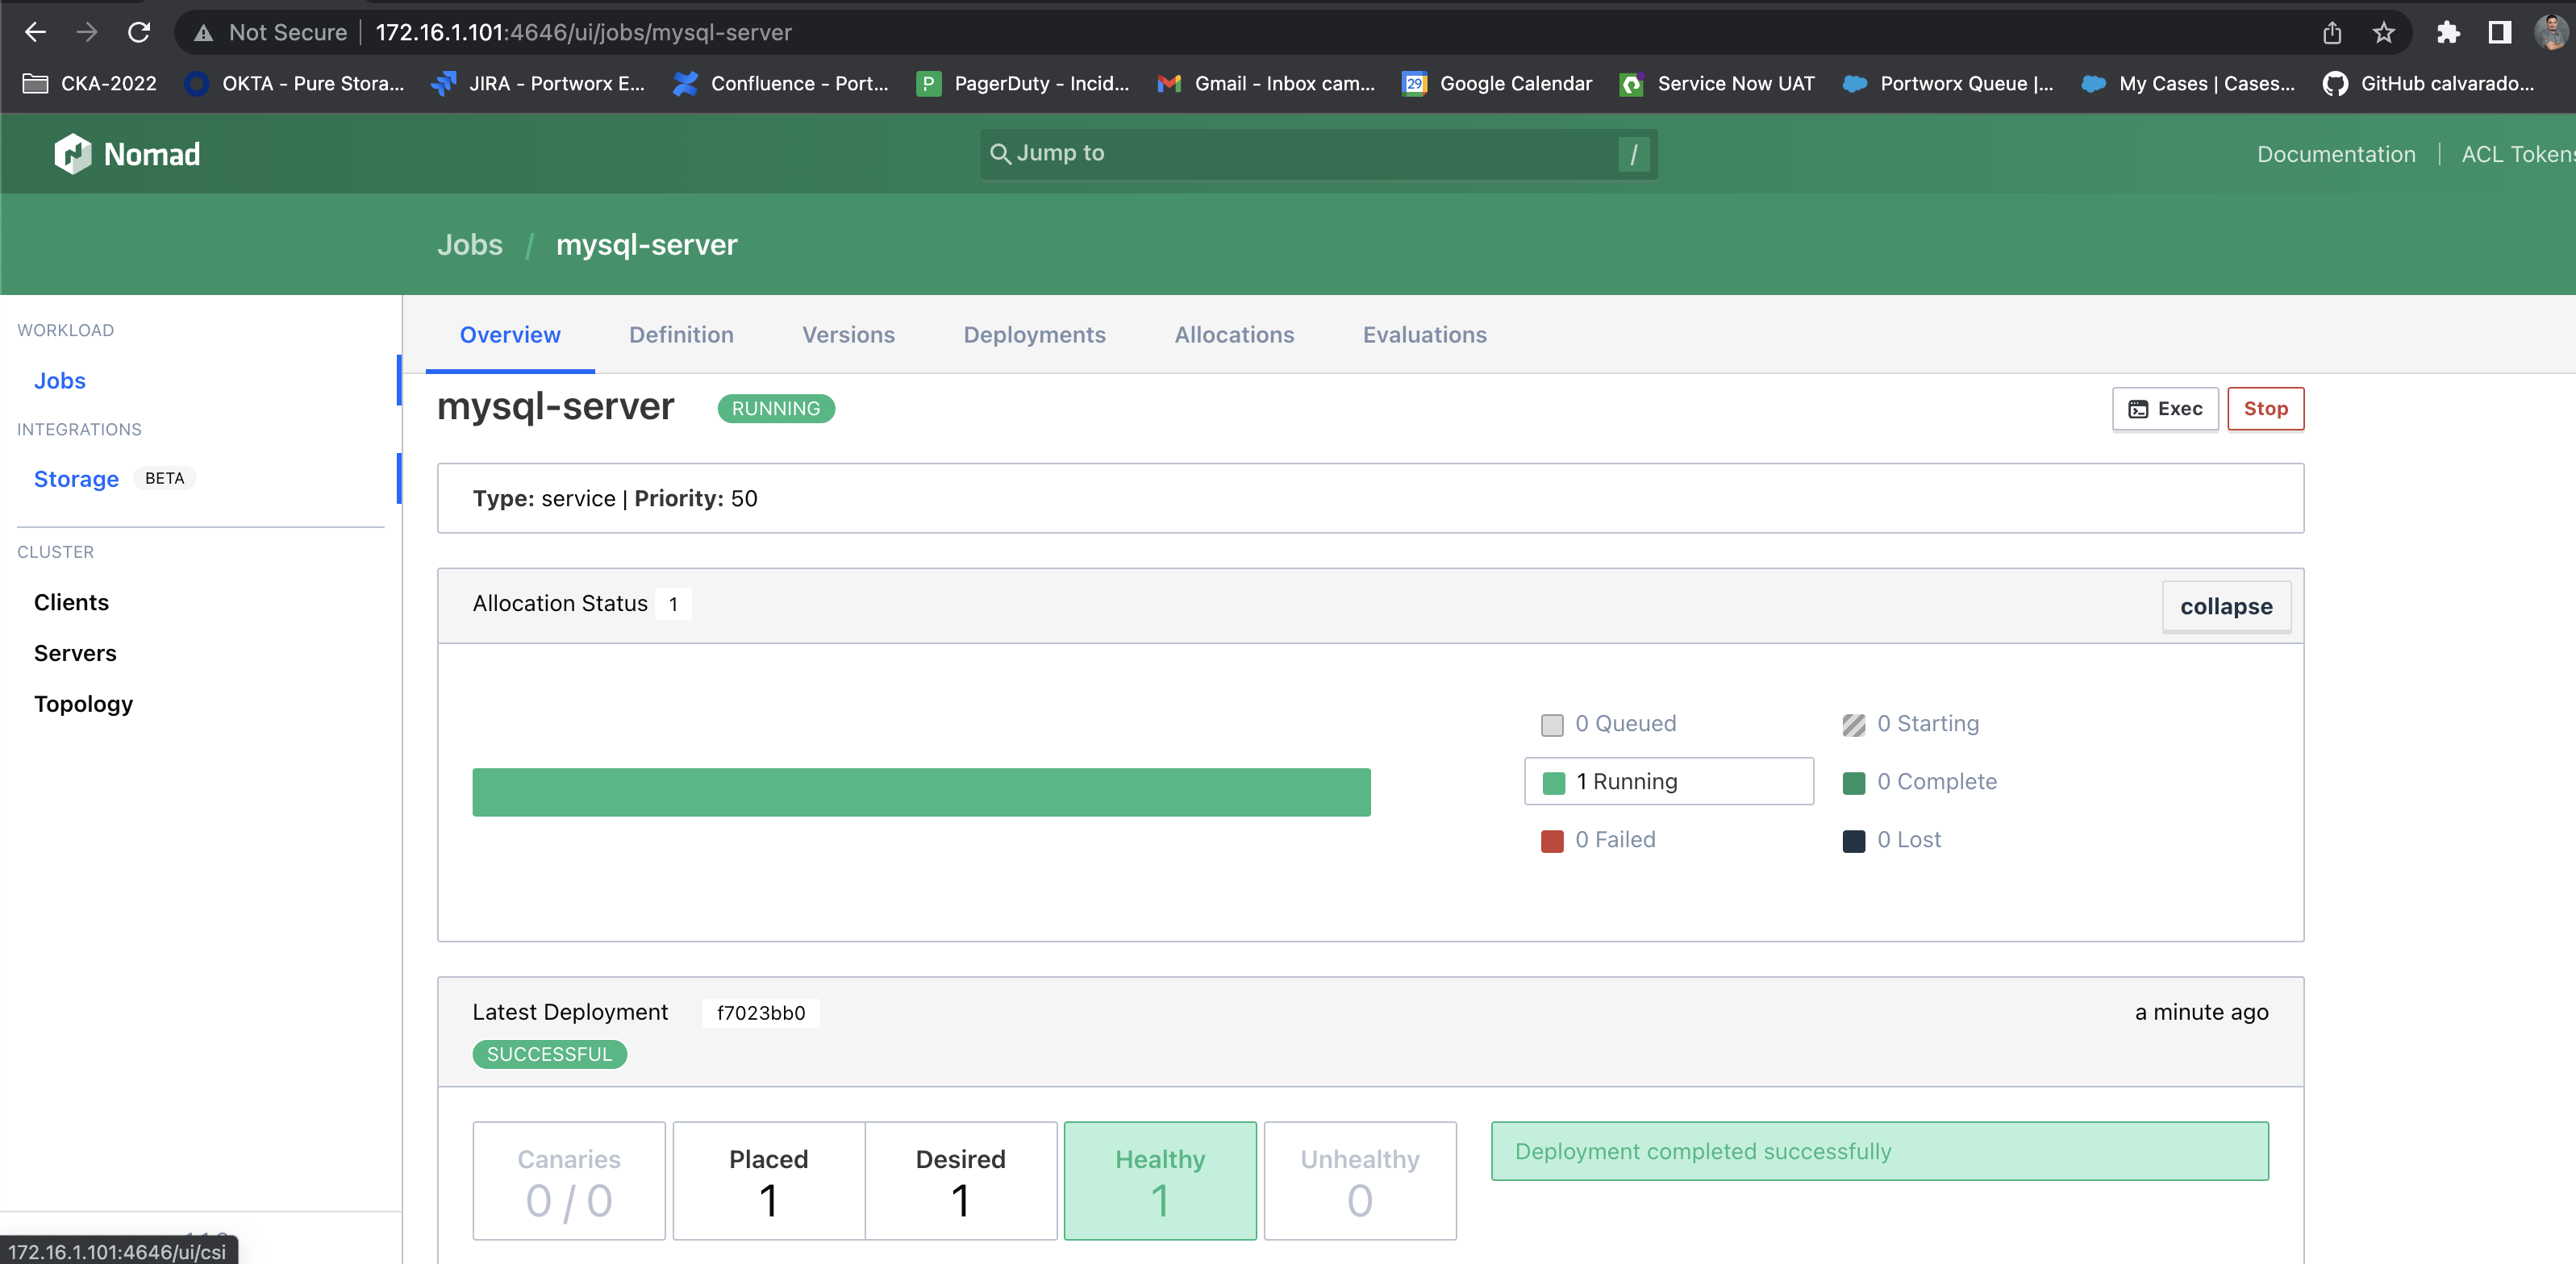
Task: Click the 'a minute ago' timestamp
Action: click(x=2201, y=1012)
